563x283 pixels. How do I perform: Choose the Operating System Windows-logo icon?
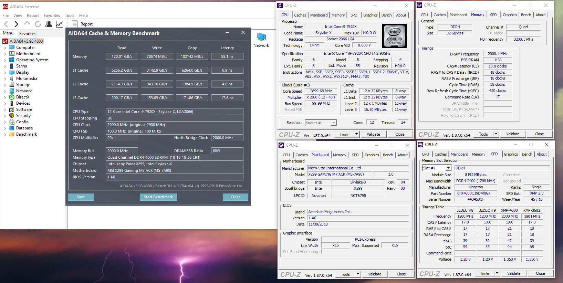(12, 60)
